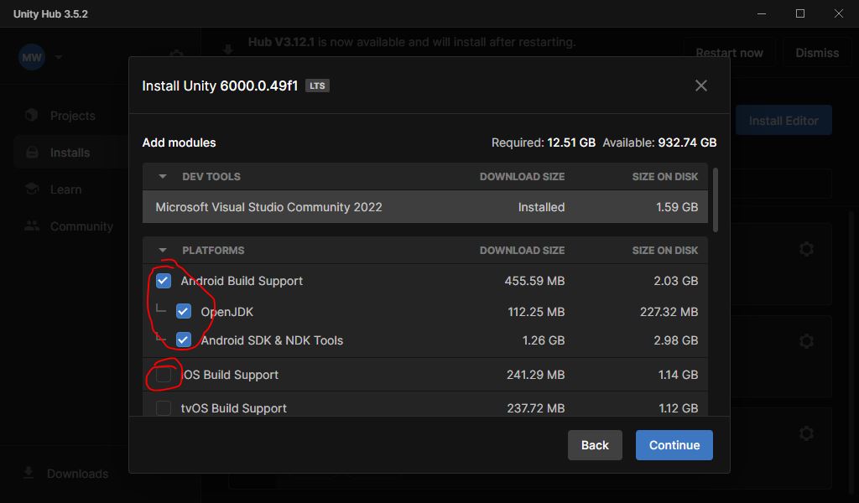
Task: Go to the Projects tab
Action: click(72, 116)
